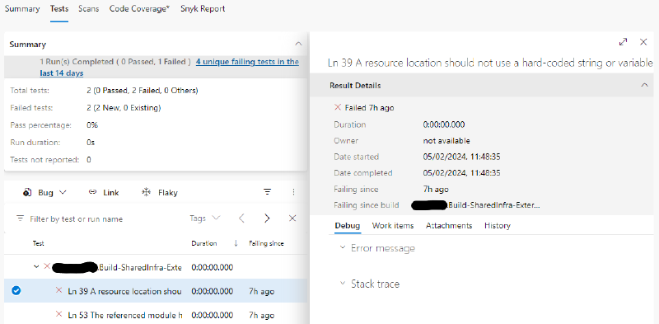Open the Snyk Report tab
Screen dimensions: 659x324
(x=203, y=8)
